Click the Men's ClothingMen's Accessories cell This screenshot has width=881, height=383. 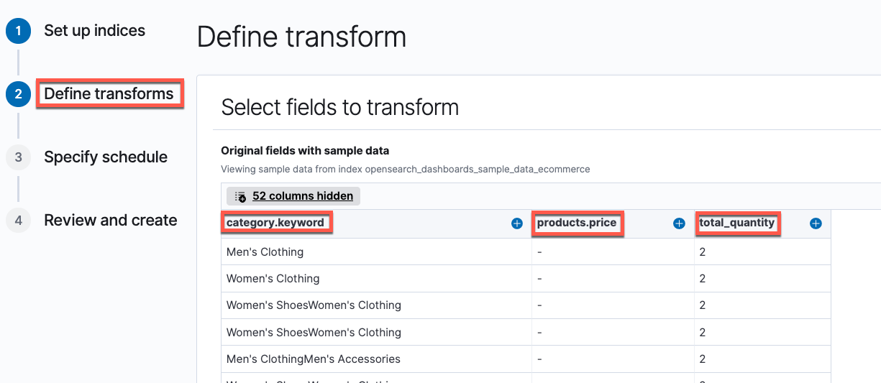tap(313, 359)
